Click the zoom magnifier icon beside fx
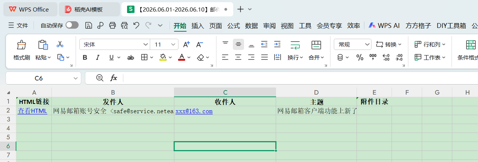This screenshot has height=162, width=478. pyautogui.click(x=99, y=78)
